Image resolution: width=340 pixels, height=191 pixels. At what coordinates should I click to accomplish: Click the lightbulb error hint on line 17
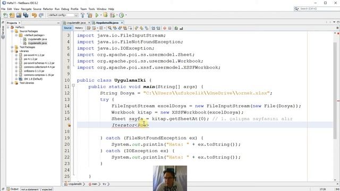pyautogui.click(x=69, y=125)
